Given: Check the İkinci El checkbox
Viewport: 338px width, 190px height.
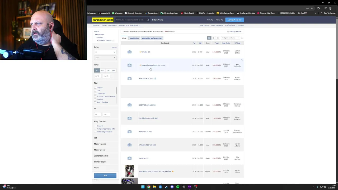Looking at the screenshot, I should [x=95, y=126].
